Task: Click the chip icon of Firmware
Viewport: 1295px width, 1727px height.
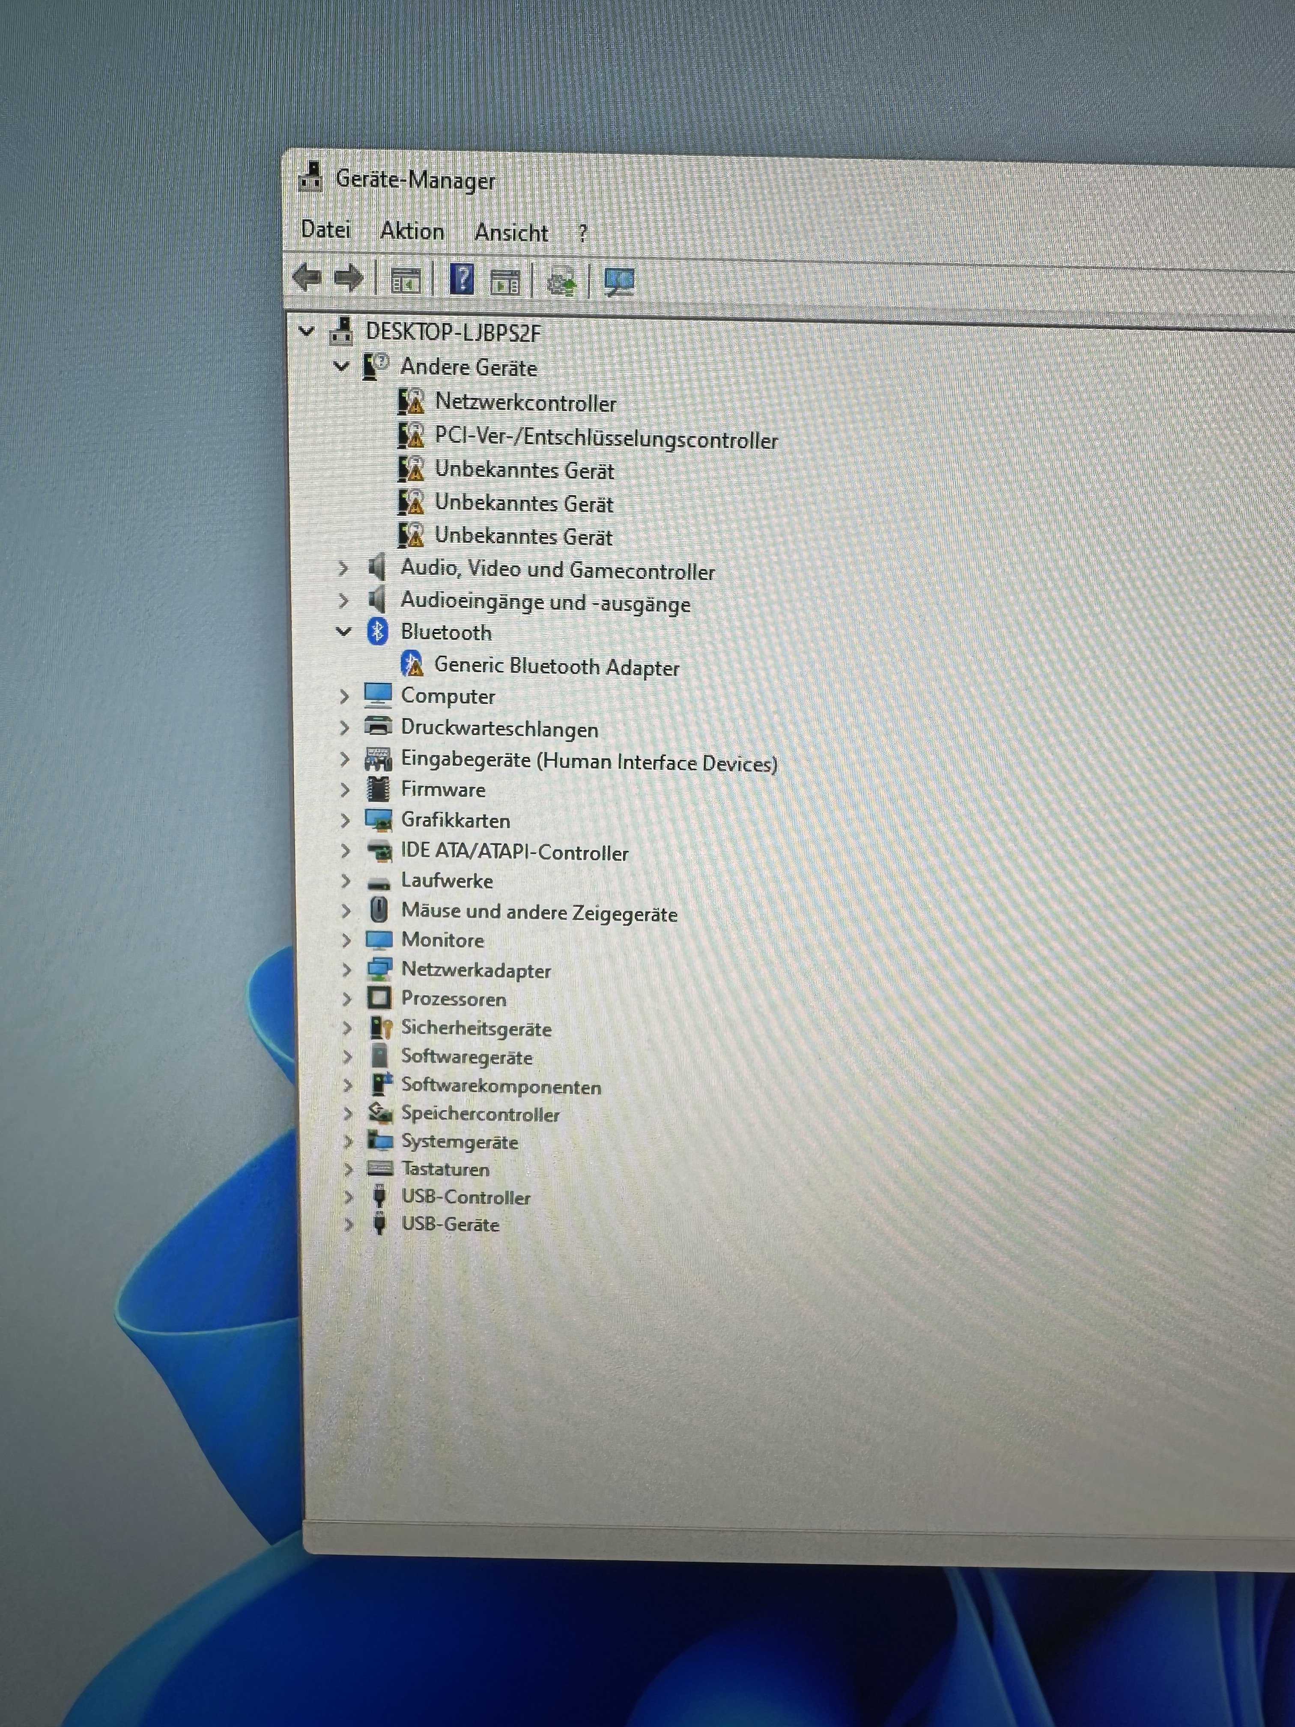Action: click(379, 789)
